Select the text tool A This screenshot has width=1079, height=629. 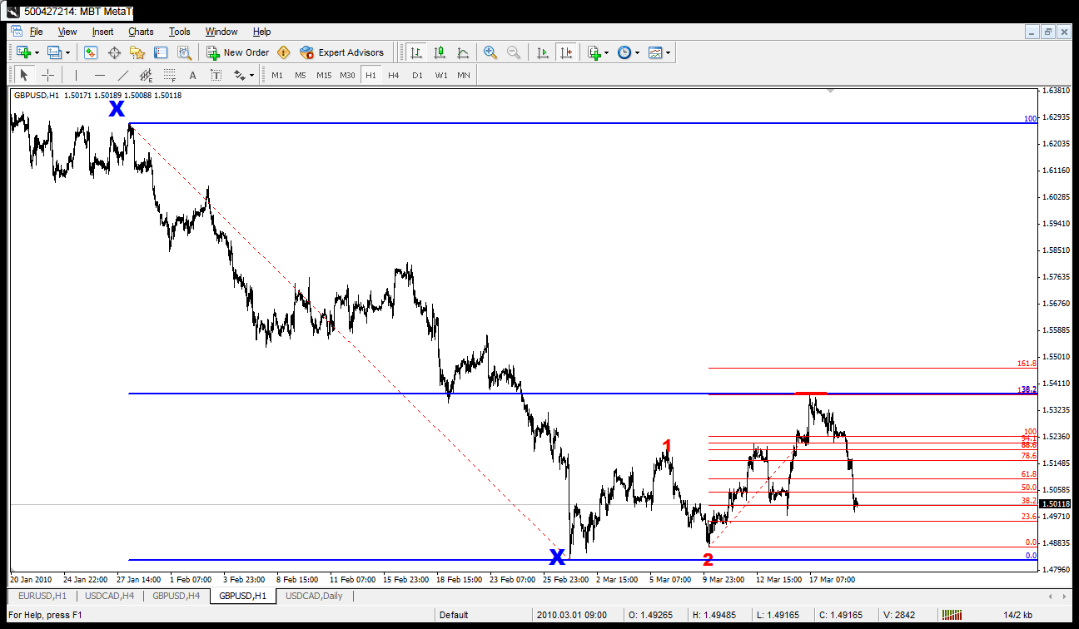193,75
